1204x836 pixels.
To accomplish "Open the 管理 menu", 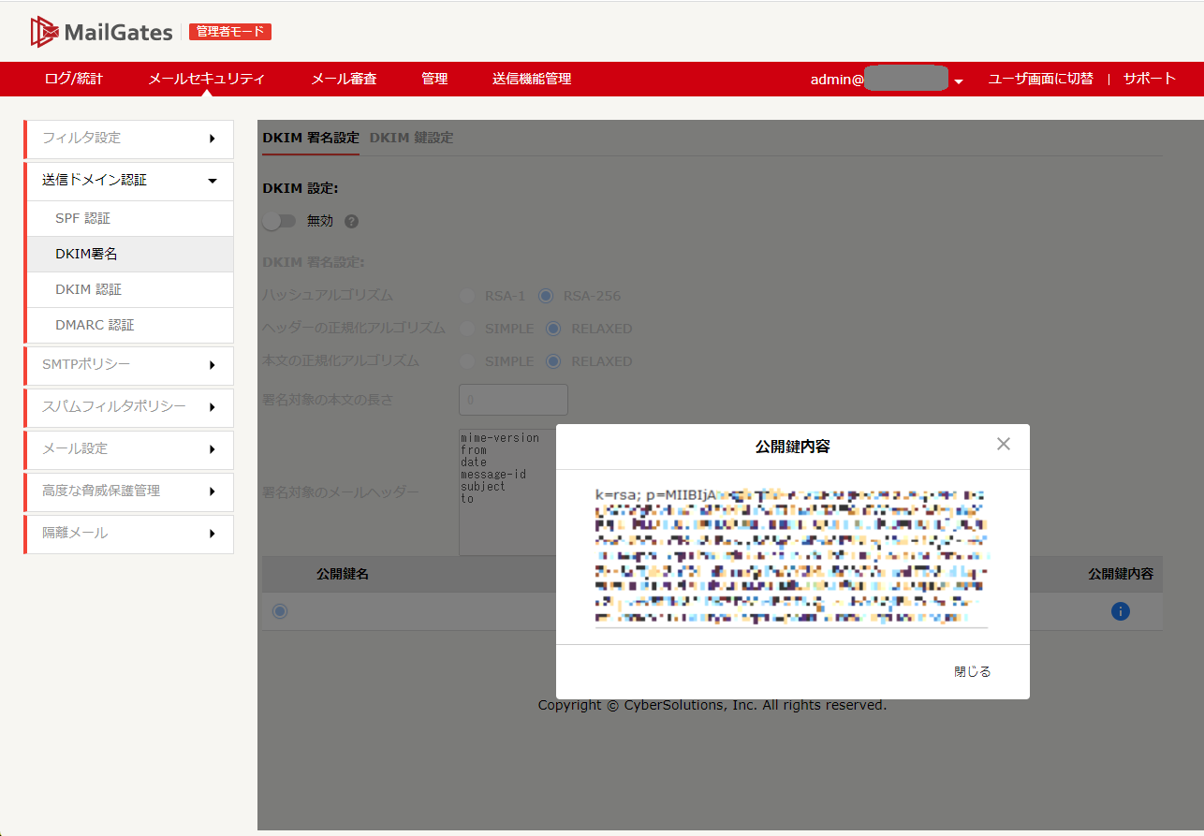I will [x=434, y=79].
